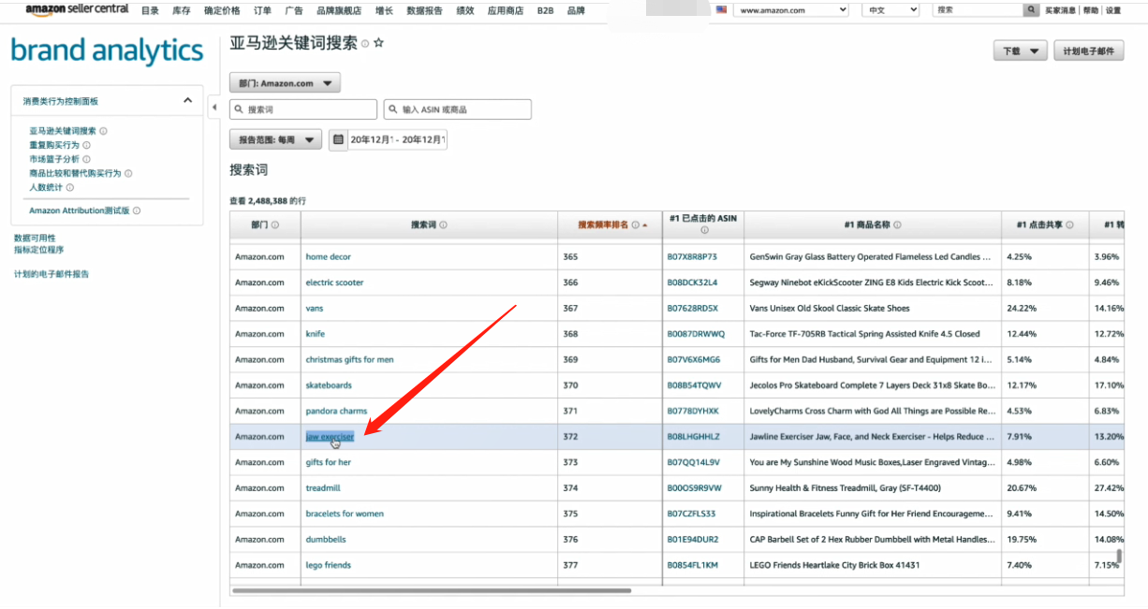Open the 设置 link in header
Viewport: 1148px width, 609px height.
point(1112,10)
